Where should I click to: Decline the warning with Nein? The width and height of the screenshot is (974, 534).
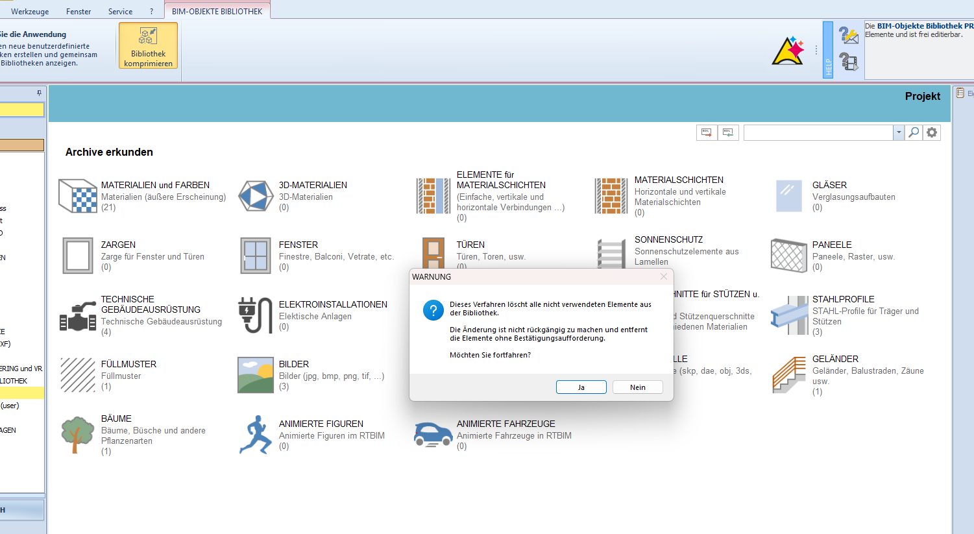[637, 387]
